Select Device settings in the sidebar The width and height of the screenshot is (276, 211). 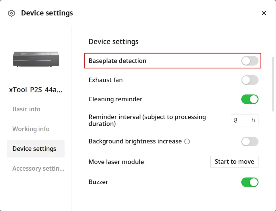coord(36,149)
